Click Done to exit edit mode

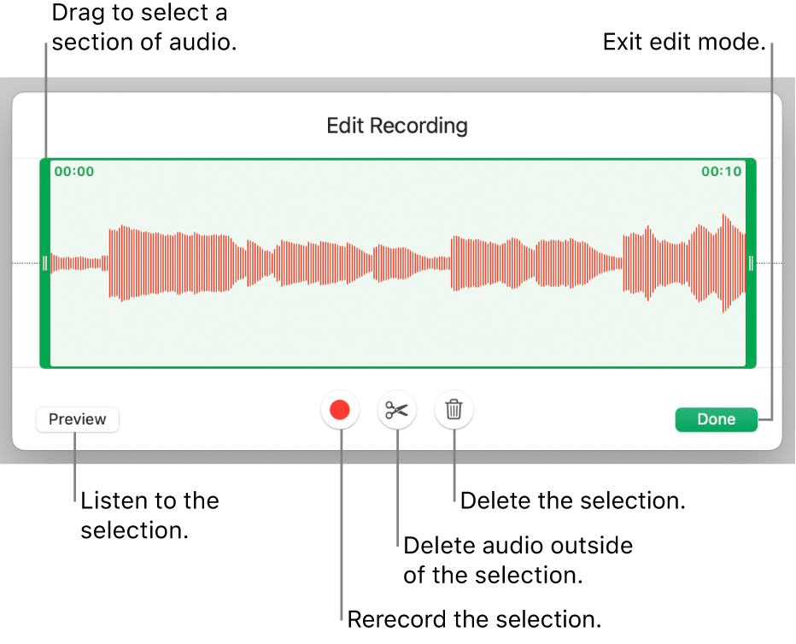click(716, 419)
